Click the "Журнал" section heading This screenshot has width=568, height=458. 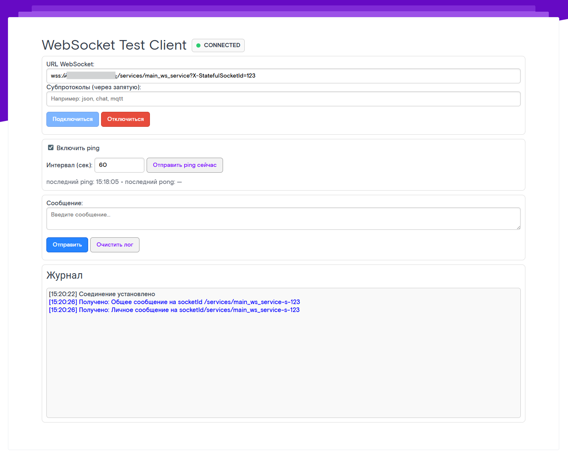[x=64, y=275]
